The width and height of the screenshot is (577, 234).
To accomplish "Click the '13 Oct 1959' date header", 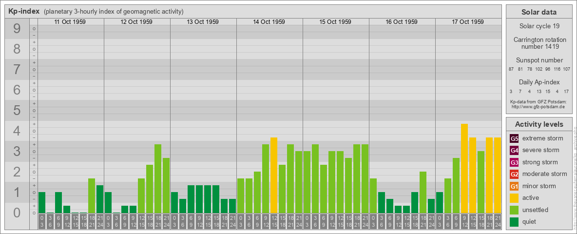I will [x=202, y=22].
